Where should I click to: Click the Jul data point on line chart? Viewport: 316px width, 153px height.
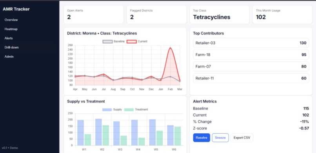point(104,74)
